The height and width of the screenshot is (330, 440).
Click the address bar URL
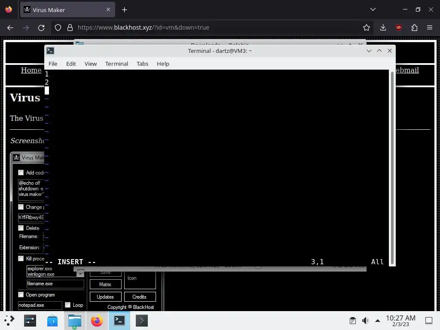coord(144,27)
